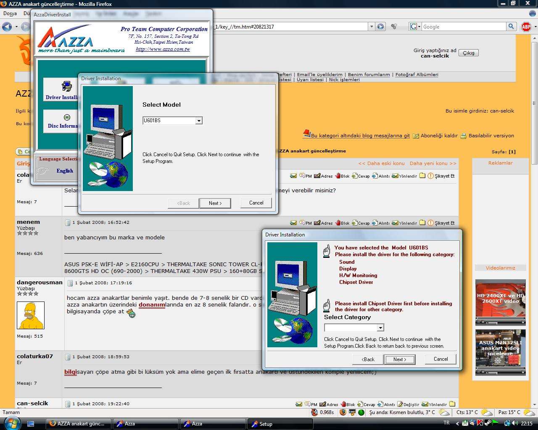Click the << Daha eski konu link
This screenshot has width=538, height=430.
381,163
